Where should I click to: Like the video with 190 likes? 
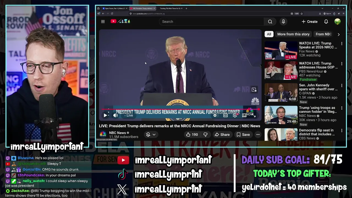[192, 134]
